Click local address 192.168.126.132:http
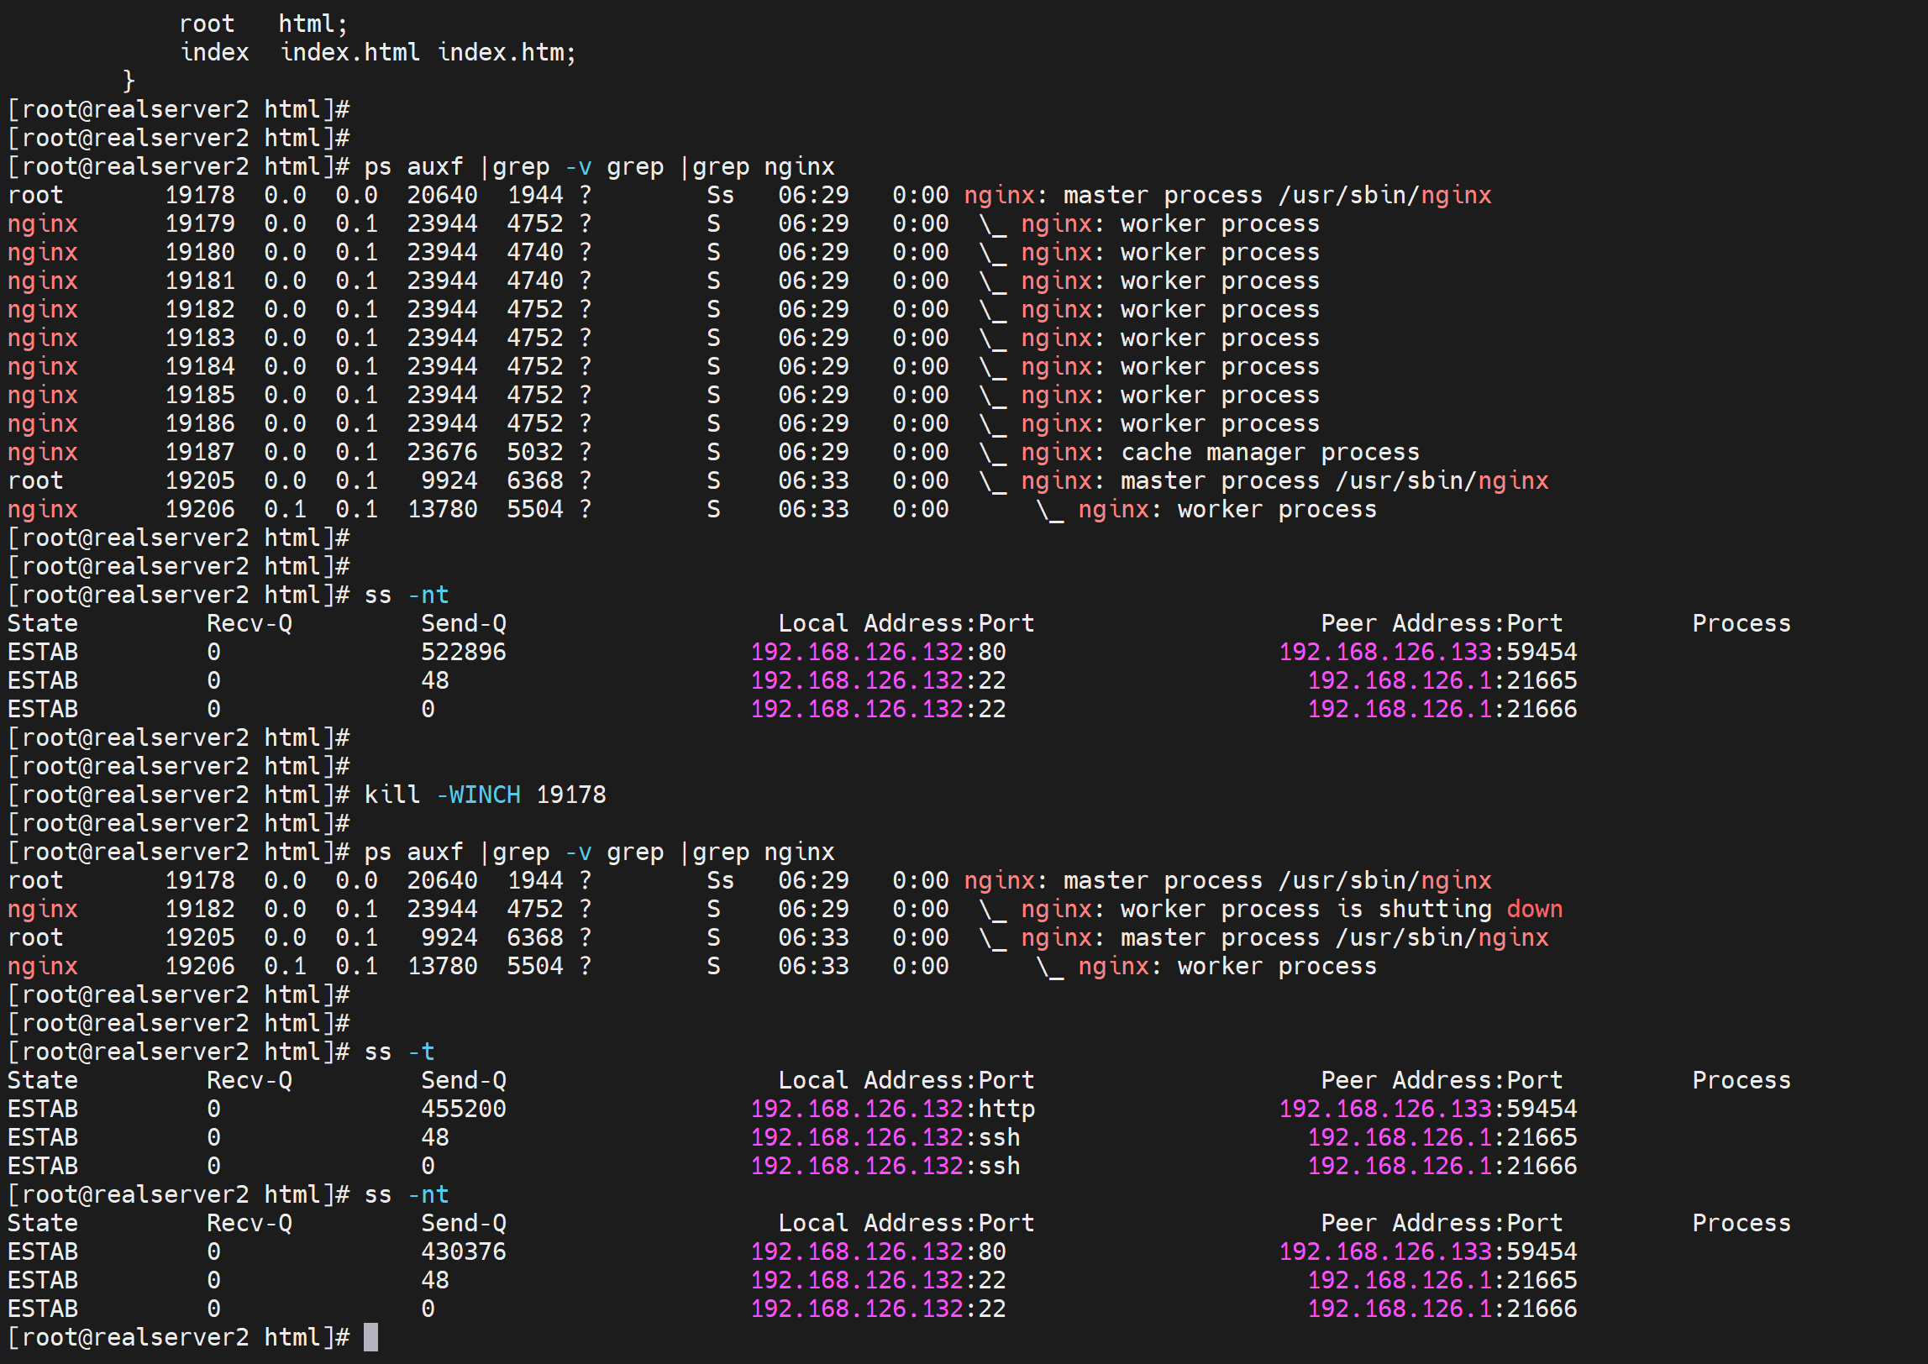1928x1364 pixels. click(x=892, y=1109)
